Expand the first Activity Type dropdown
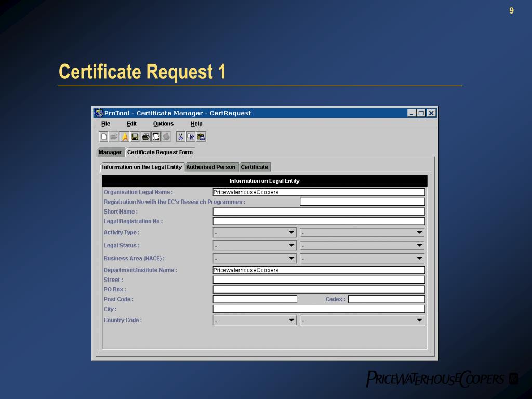Image resolution: width=532 pixels, height=399 pixels. tap(255, 232)
